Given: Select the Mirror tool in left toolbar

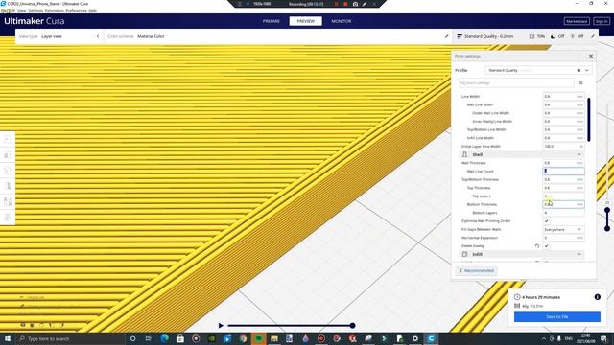Looking at the screenshot, I should 8,186.
